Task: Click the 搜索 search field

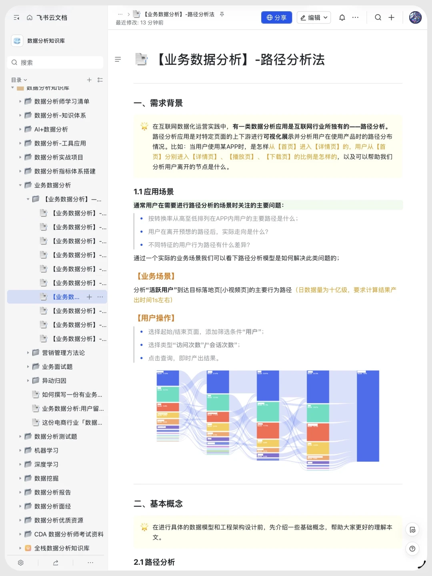Action: click(55, 62)
